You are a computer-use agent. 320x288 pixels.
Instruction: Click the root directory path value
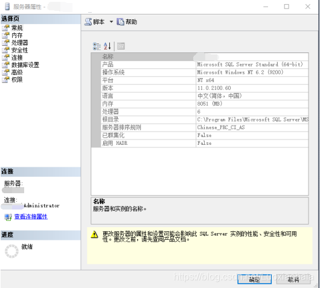[252, 120]
